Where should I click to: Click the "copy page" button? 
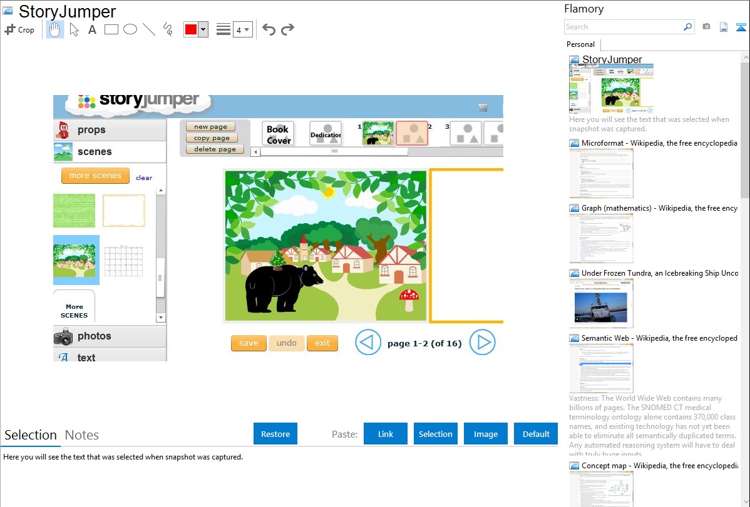[x=212, y=138]
